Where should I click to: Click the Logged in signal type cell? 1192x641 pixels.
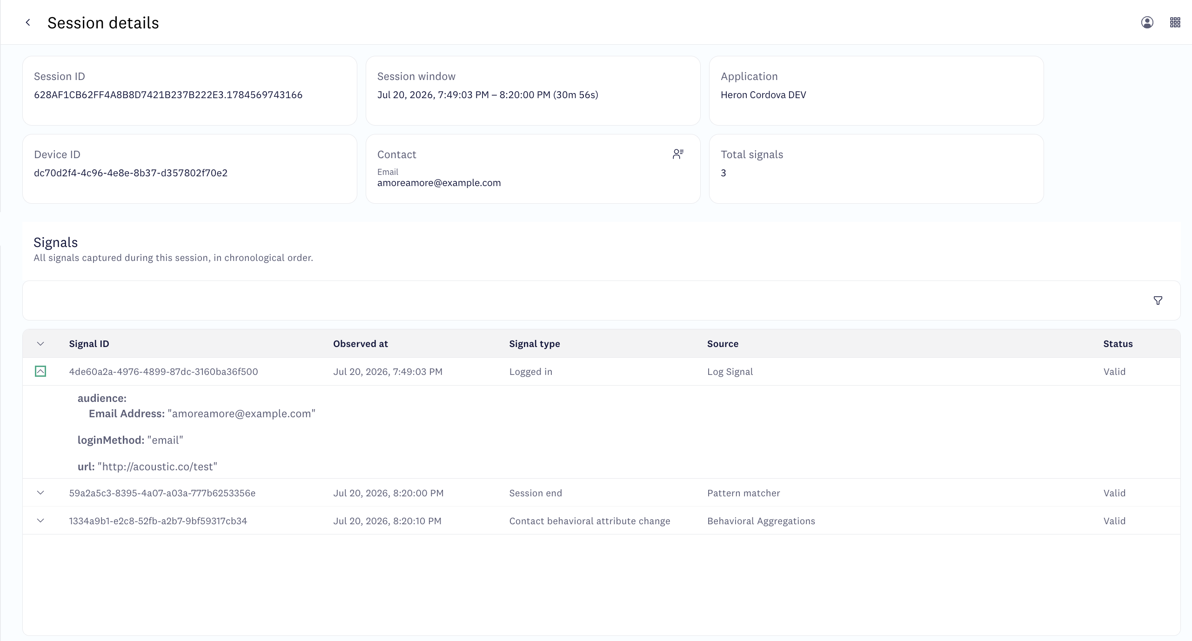(x=530, y=372)
